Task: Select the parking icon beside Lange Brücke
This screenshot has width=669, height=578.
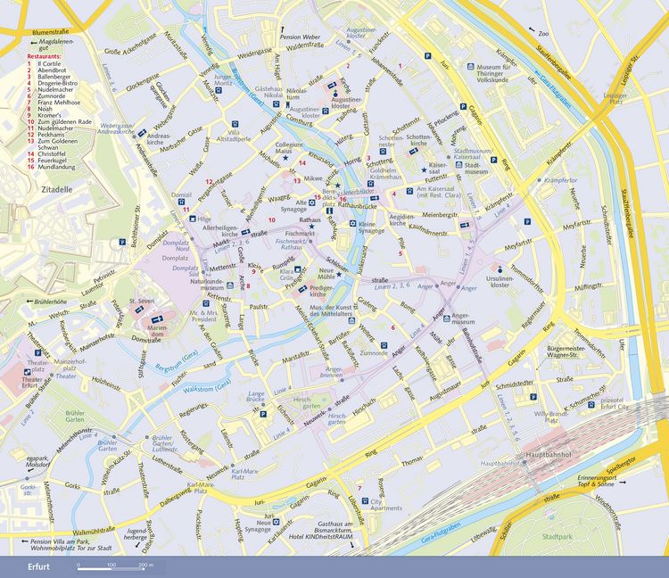Action: pos(263,414)
